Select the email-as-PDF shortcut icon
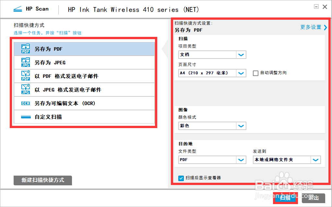Viewport: 332px width, 207px height. coord(25,76)
